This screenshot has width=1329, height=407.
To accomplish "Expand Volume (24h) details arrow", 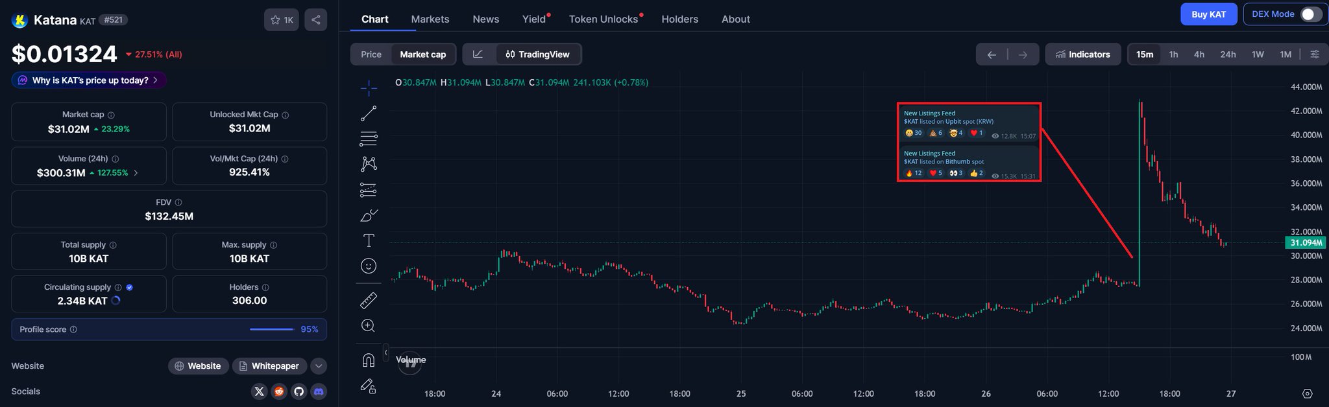I will pos(136,173).
